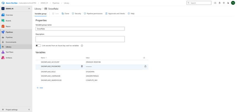Open the user settings icon in header
This screenshot has height=112, width=237.
pos(228,3)
